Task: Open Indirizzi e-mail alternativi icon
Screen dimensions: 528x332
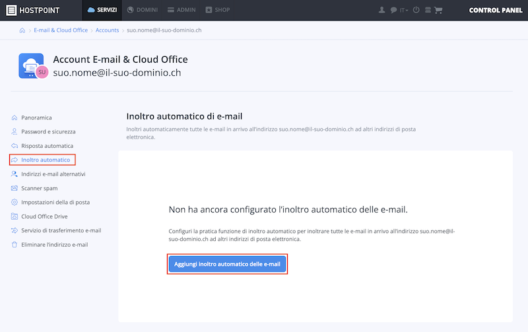Action: (x=14, y=174)
